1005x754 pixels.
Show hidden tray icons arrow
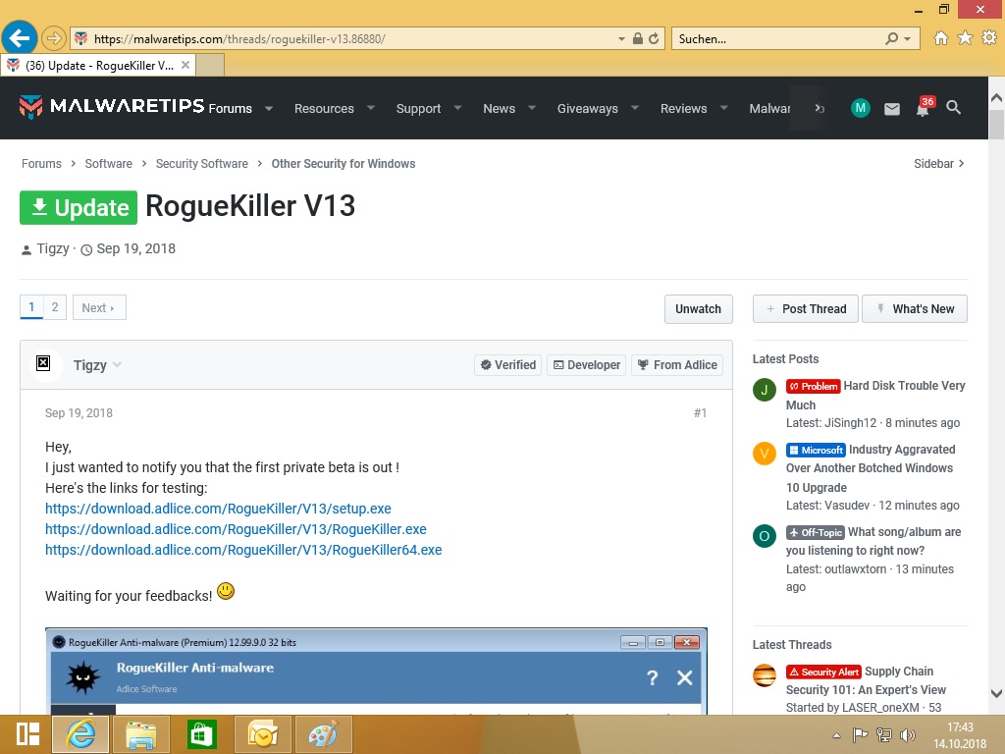coord(836,735)
